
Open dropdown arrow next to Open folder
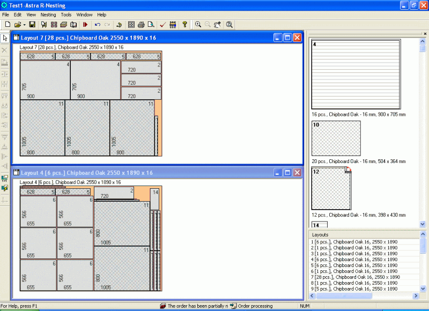point(24,25)
